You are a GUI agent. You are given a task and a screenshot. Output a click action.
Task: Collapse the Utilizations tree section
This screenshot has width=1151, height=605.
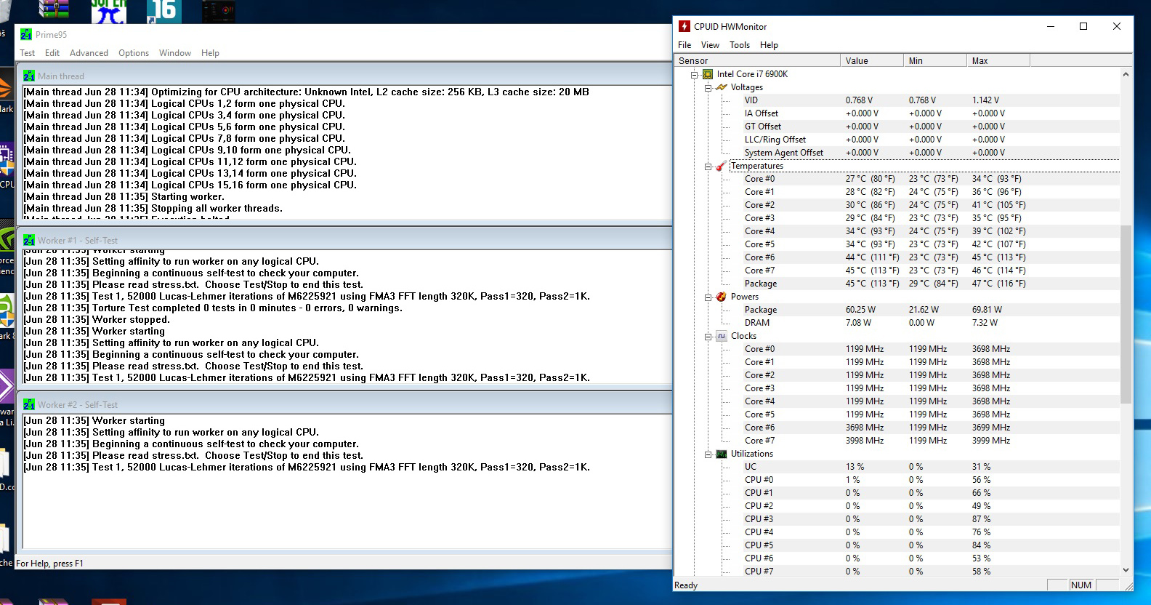coord(708,454)
